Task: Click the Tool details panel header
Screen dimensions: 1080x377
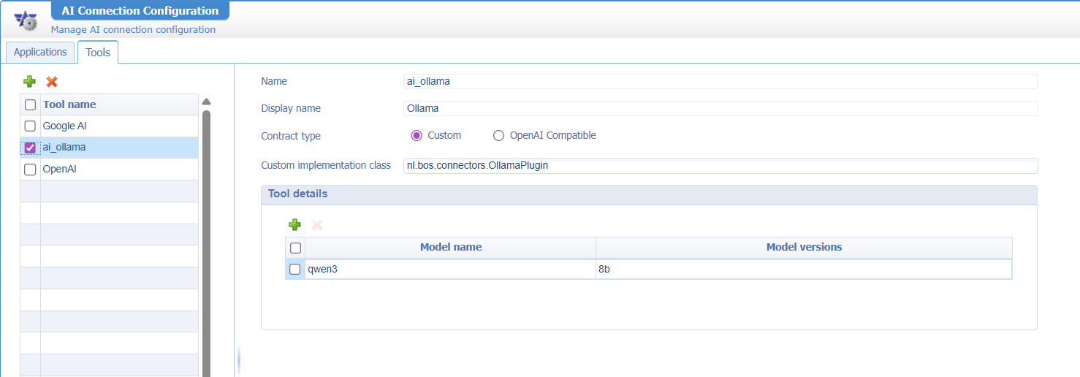Action: 649,194
